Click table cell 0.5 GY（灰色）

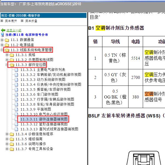click(x=115, y=77)
